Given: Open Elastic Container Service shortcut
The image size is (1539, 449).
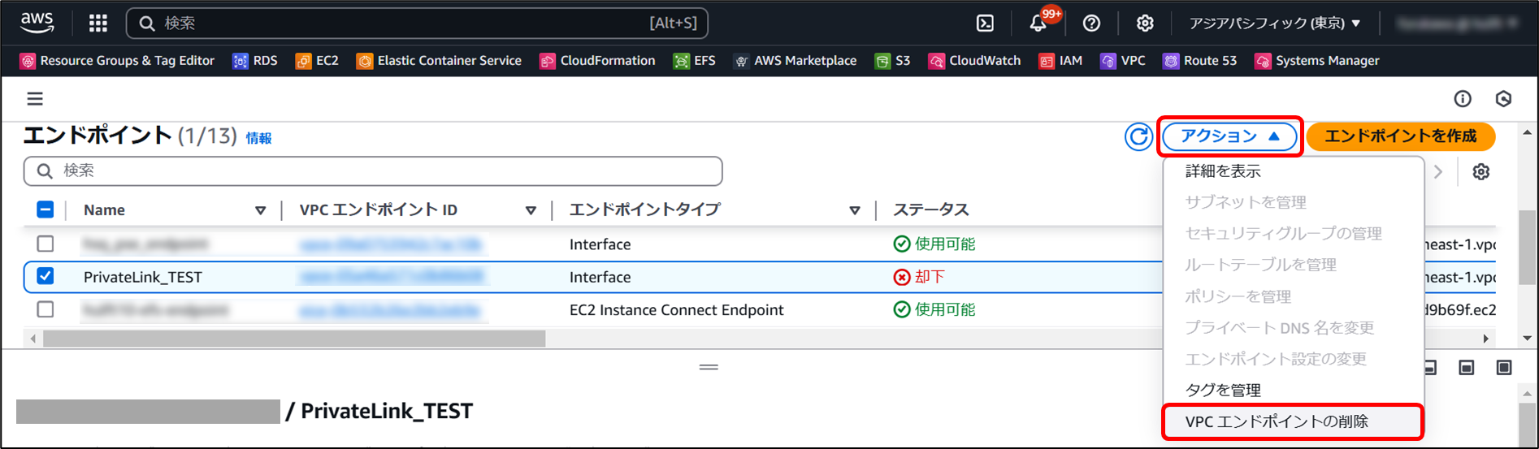Looking at the screenshot, I should pyautogui.click(x=439, y=61).
